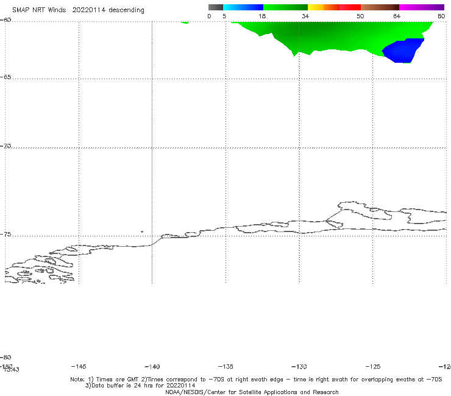Image resolution: width=451 pixels, height=396 pixels.
Task: Click the latitude label '-65'
Action: pyautogui.click(x=5, y=77)
